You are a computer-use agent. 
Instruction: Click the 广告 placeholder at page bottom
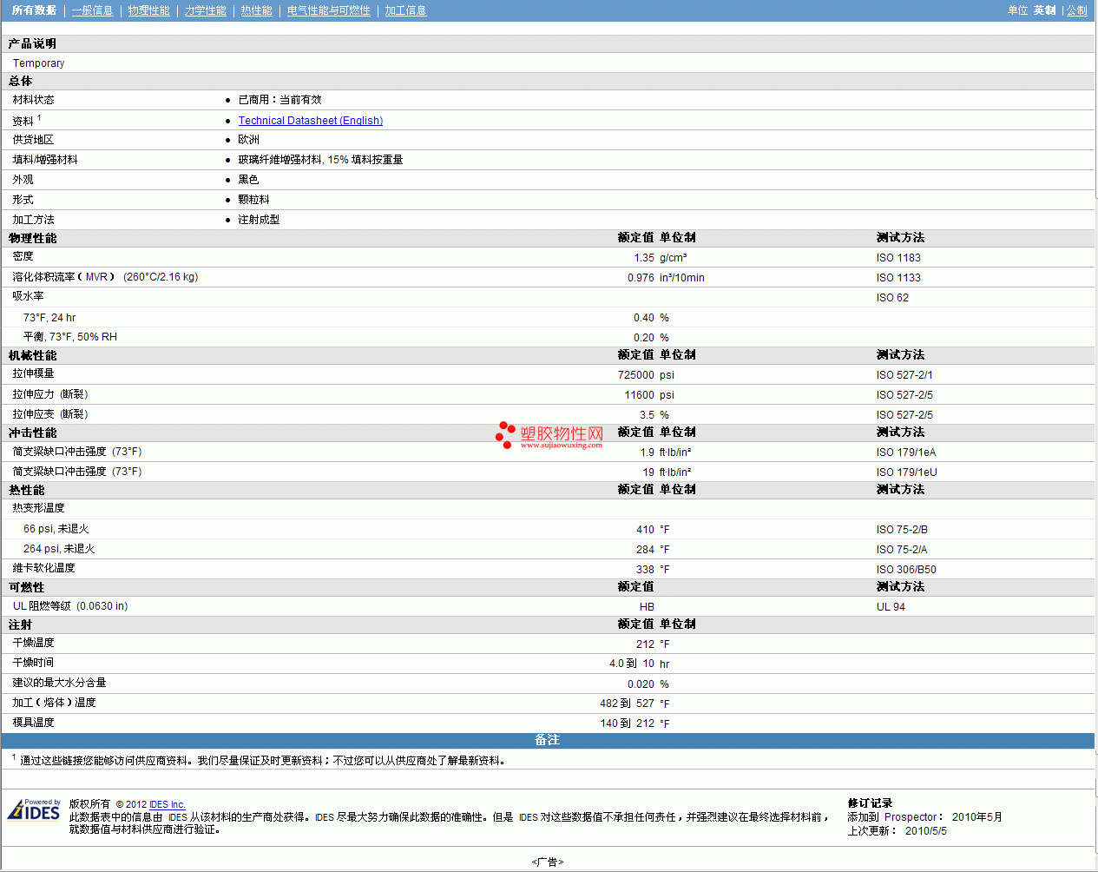[x=548, y=862]
